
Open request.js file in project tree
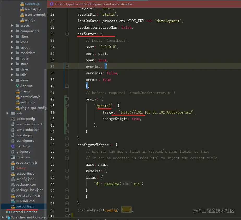(32, 4)
